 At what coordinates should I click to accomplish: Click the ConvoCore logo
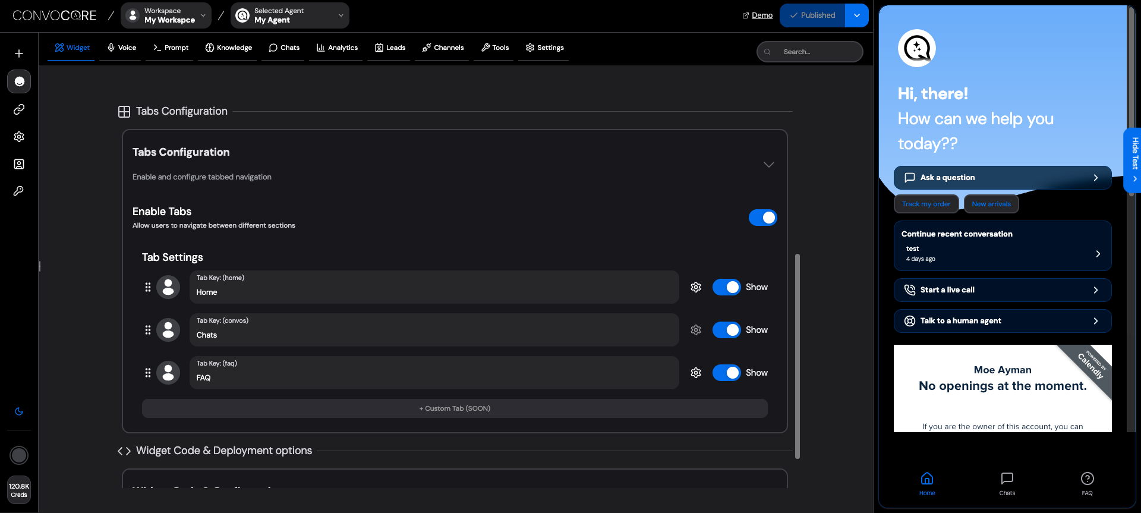55,15
